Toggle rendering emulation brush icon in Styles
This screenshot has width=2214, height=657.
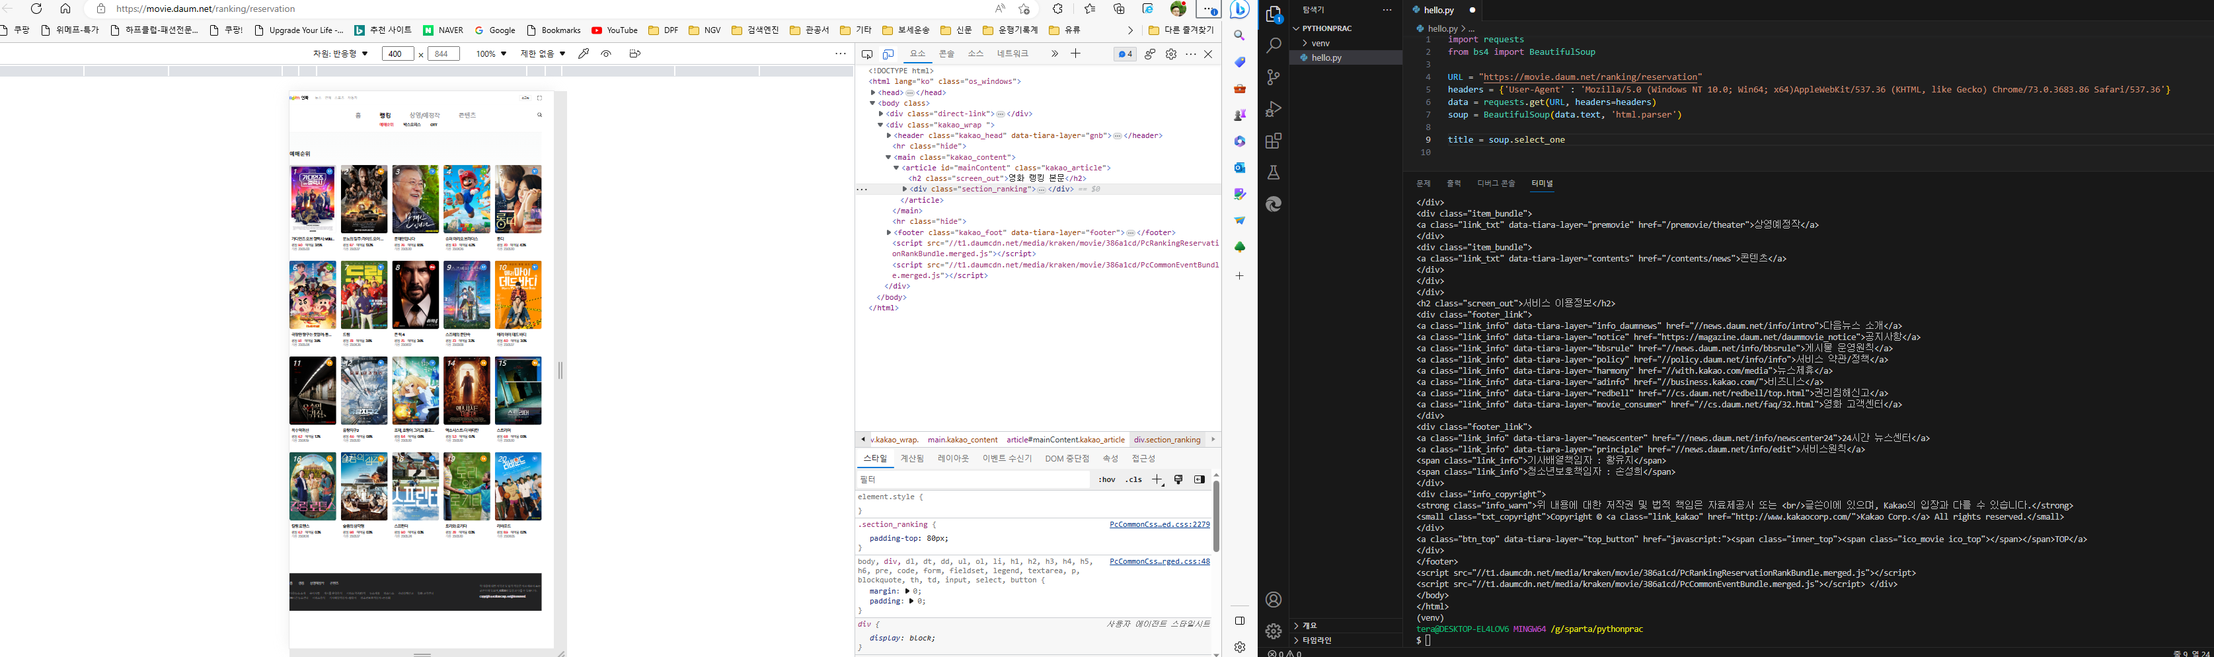tap(1178, 479)
